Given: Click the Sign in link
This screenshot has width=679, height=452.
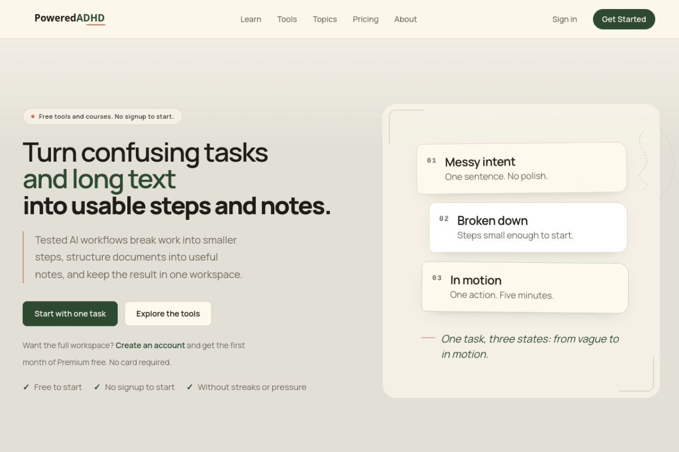Looking at the screenshot, I should point(564,19).
